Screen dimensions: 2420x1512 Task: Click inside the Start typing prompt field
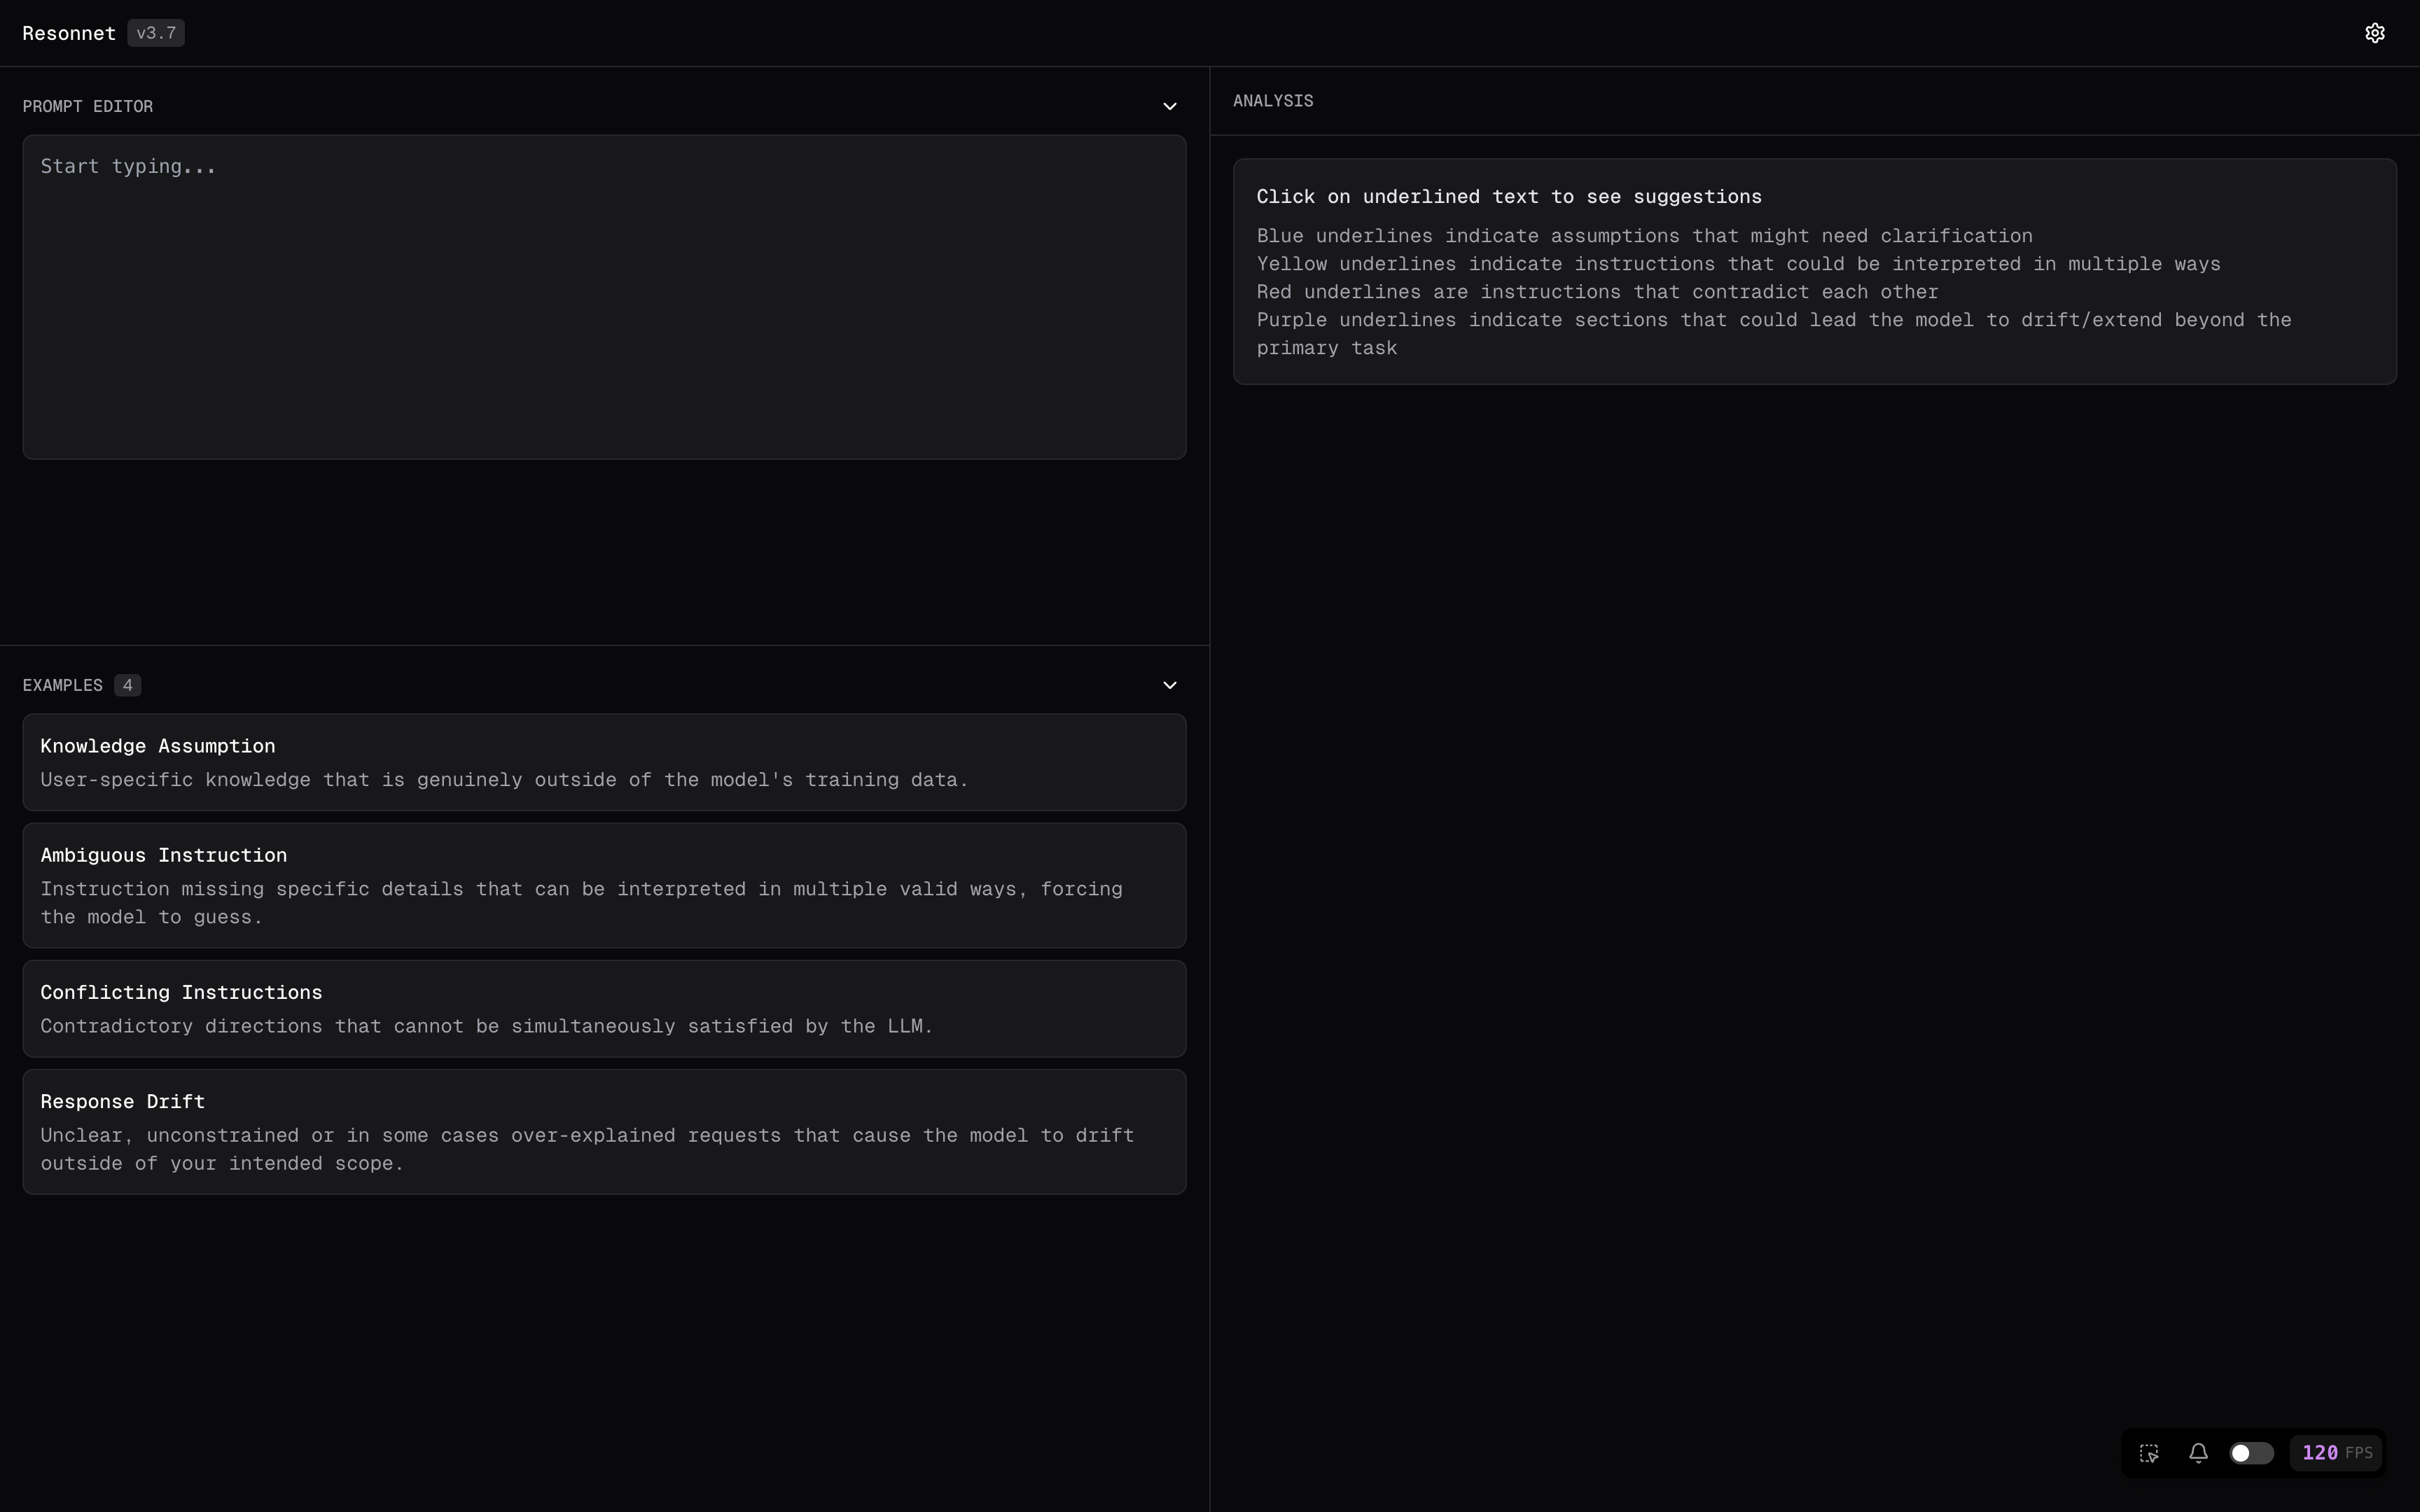[x=604, y=296]
